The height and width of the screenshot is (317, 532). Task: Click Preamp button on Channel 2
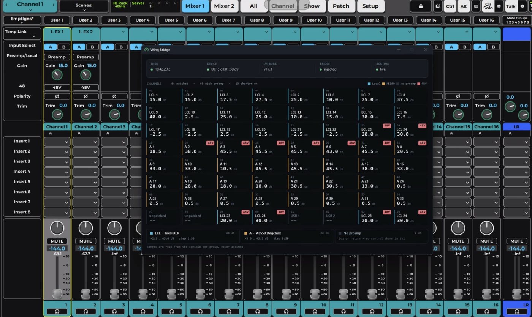pos(85,57)
